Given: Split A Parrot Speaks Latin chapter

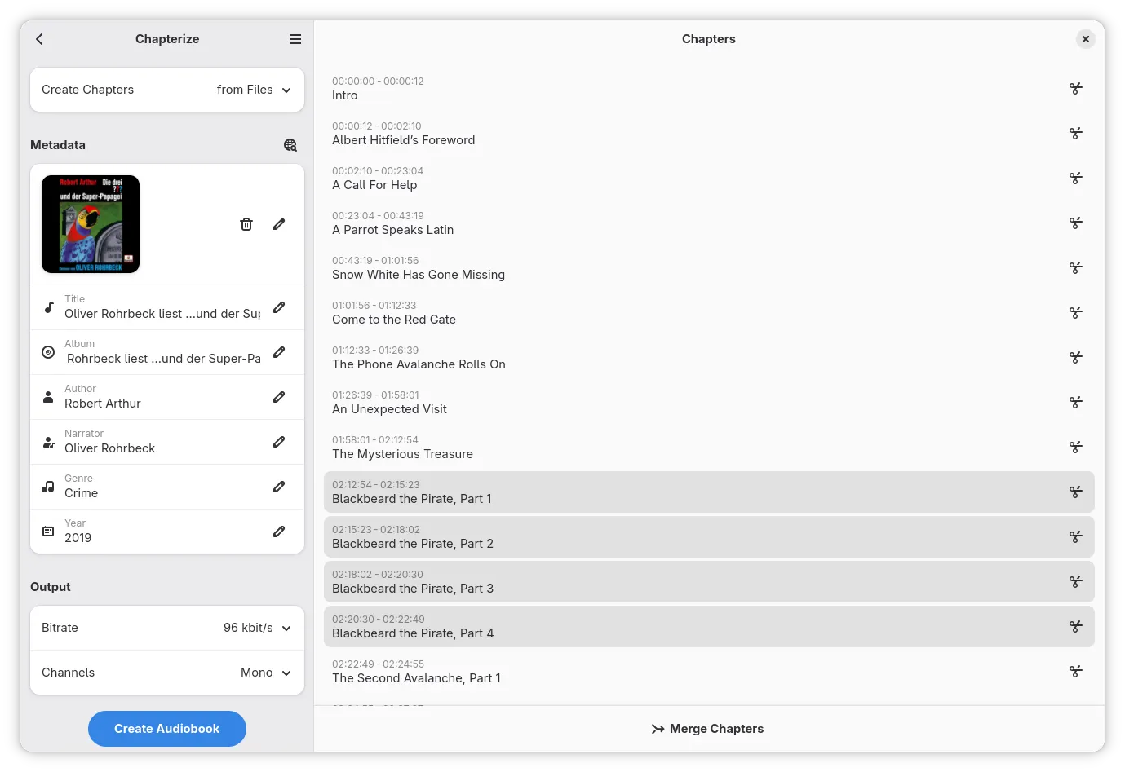Looking at the screenshot, I should [1076, 223].
